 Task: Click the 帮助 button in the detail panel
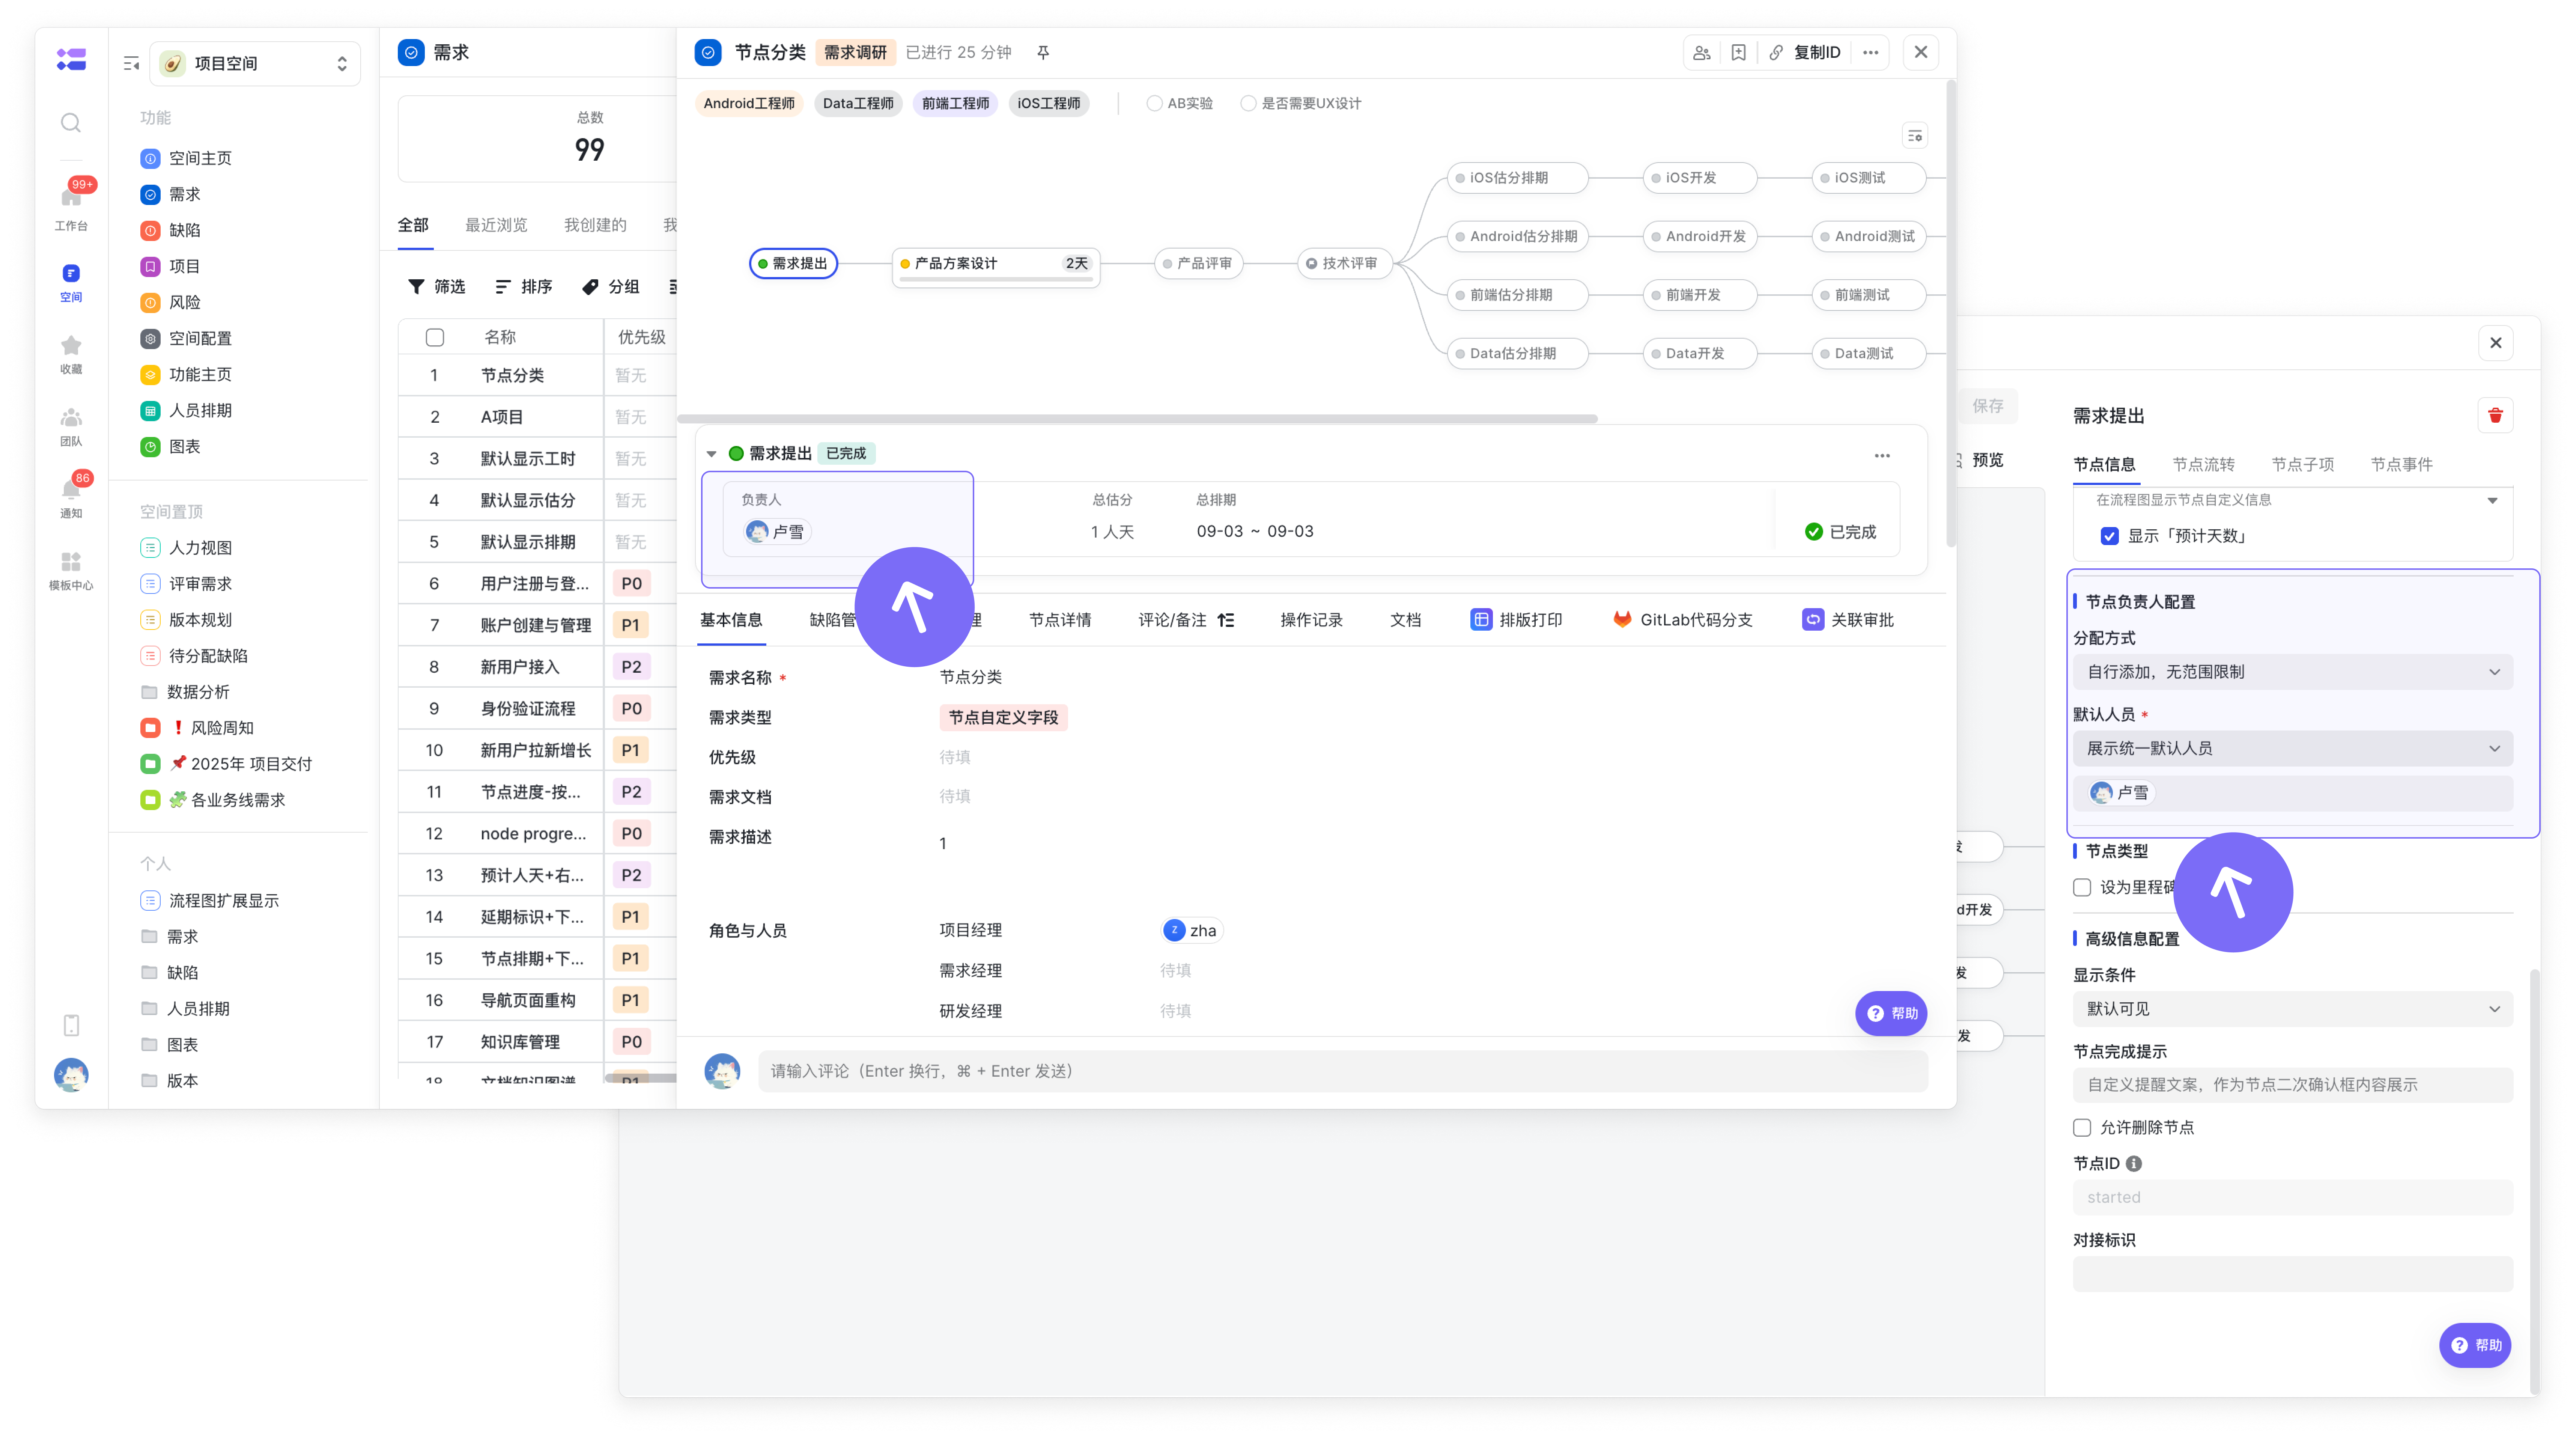point(1891,1013)
